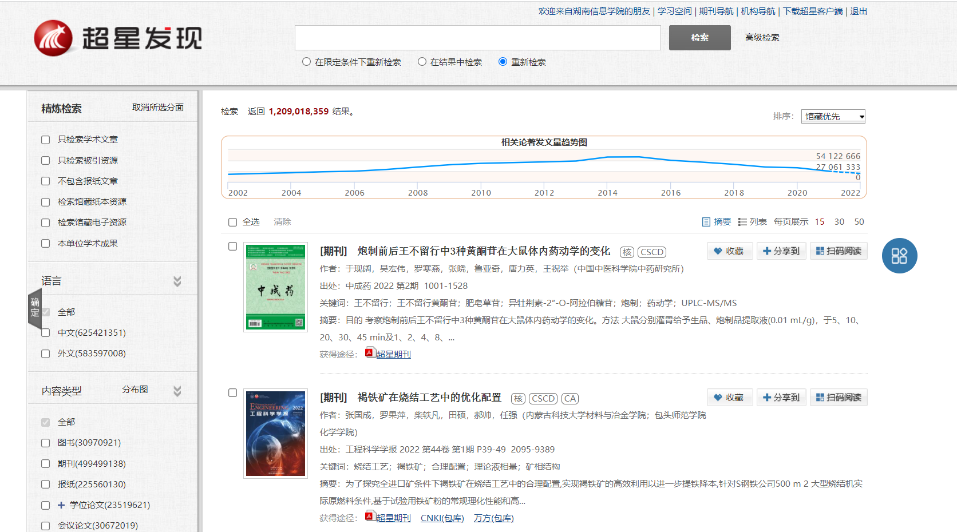Click the 核 badge on 褐铁矿 result
The height and width of the screenshot is (532, 957).
pos(519,399)
